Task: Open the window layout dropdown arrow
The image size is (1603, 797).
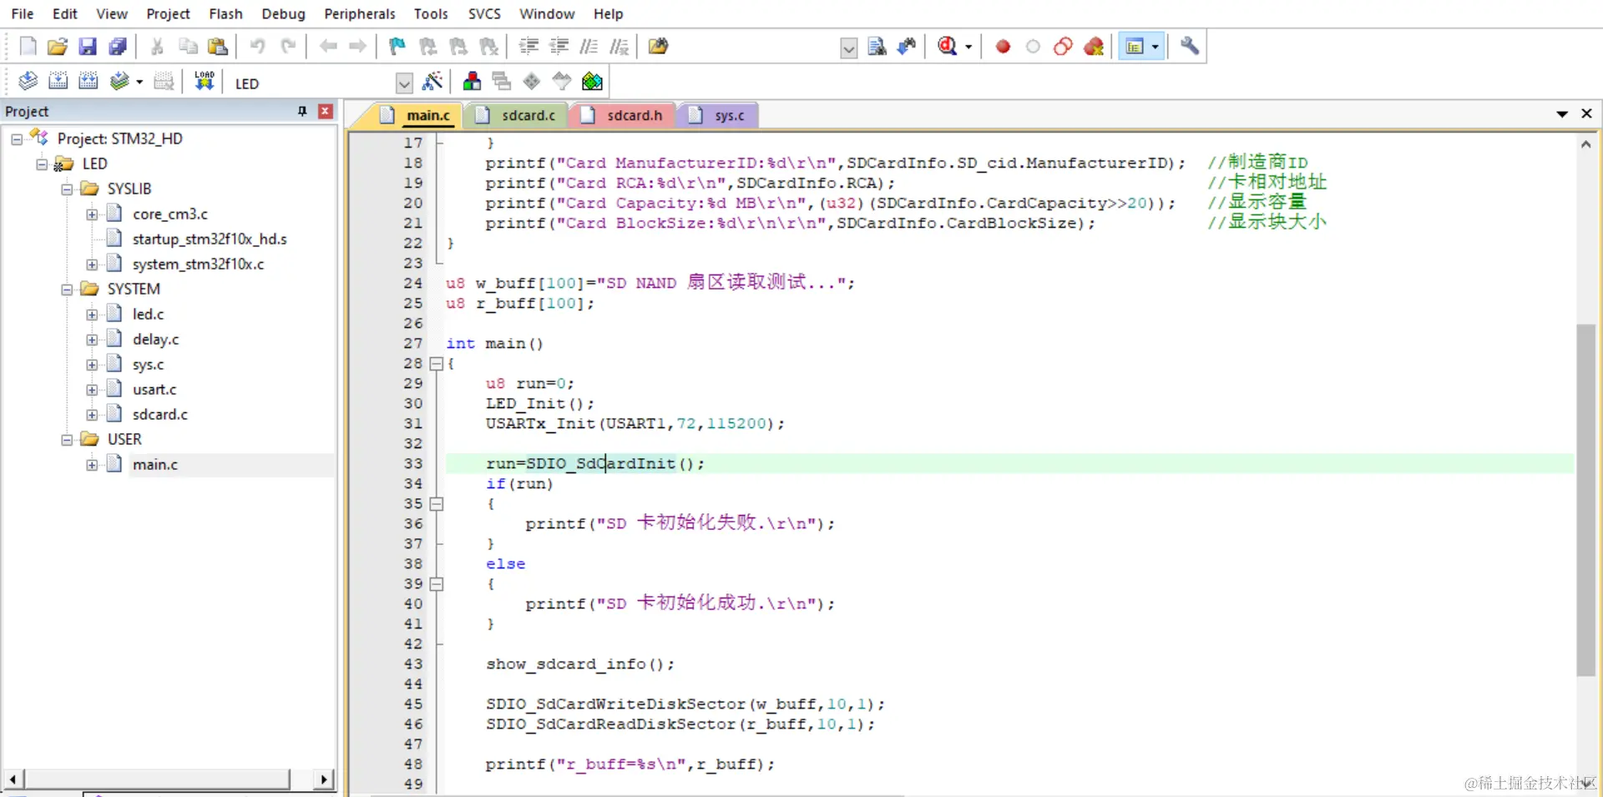Action: [1155, 47]
